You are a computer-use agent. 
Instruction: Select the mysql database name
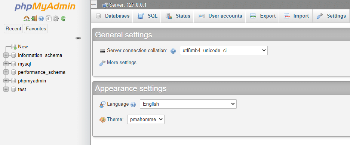pyautogui.click(x=25, y=64)
